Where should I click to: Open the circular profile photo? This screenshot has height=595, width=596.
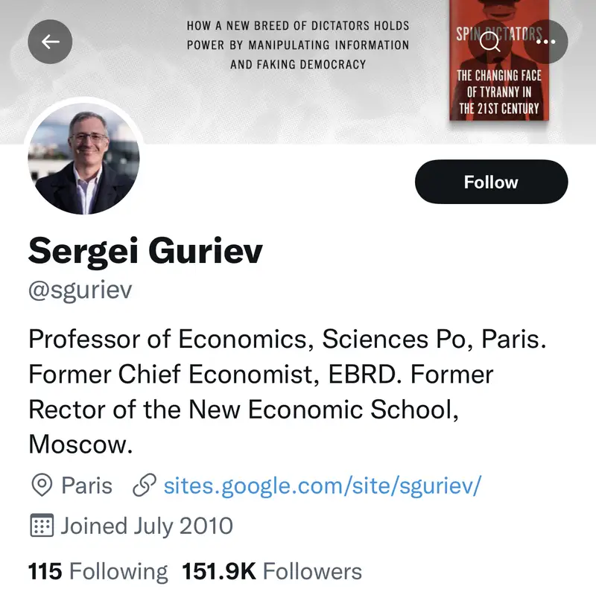coord(83,157)
